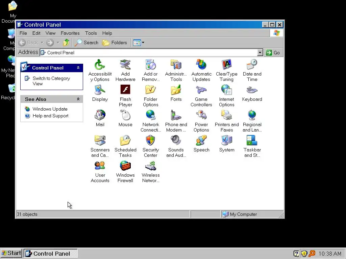Image resolution: width=346 pixels, height=259 pixels.
Task: Click the taskbar clock
Action: click(330, 254)
